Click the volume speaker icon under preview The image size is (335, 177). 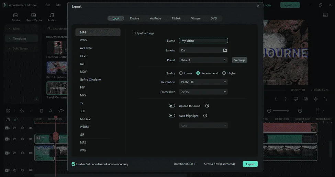click(x=315, y=99)
